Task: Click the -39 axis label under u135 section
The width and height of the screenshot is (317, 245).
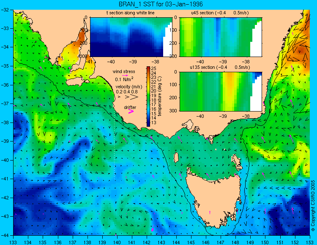Action: pos(223,116)
